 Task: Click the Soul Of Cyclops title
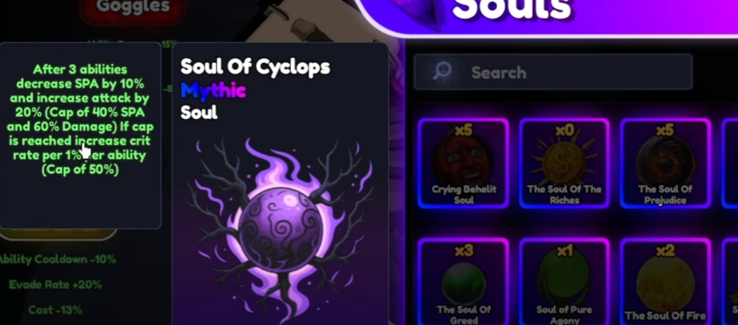tap(255, 67)
